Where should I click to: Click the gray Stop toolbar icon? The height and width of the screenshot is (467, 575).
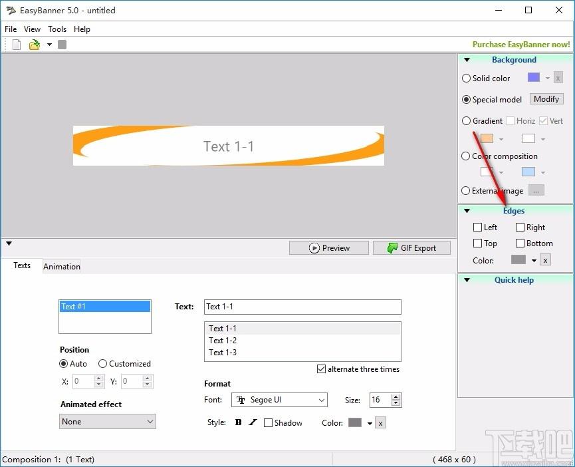point(62,45)
